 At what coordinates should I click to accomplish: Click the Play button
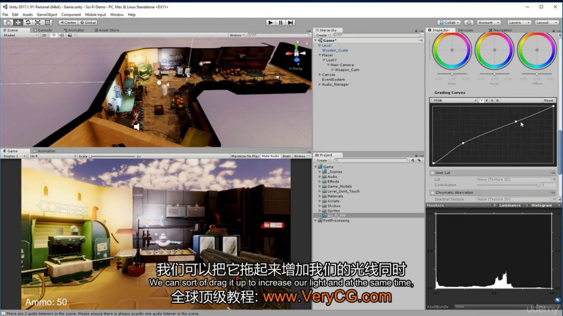tap(271, 22)
